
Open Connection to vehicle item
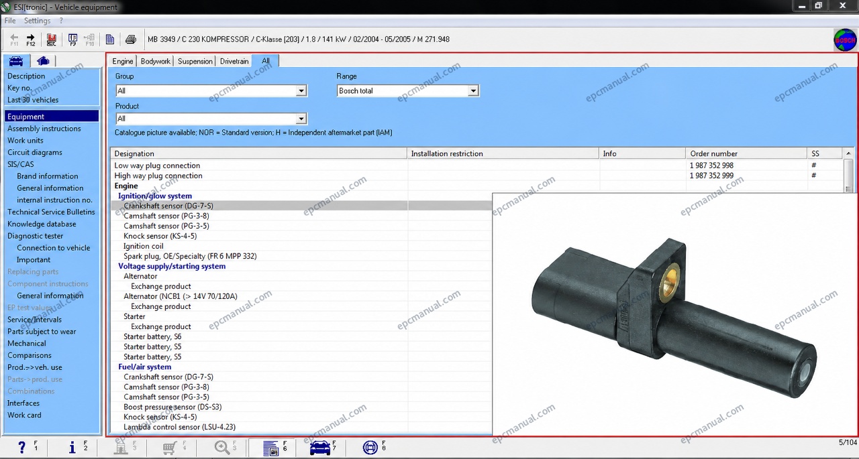click(54, 248)
